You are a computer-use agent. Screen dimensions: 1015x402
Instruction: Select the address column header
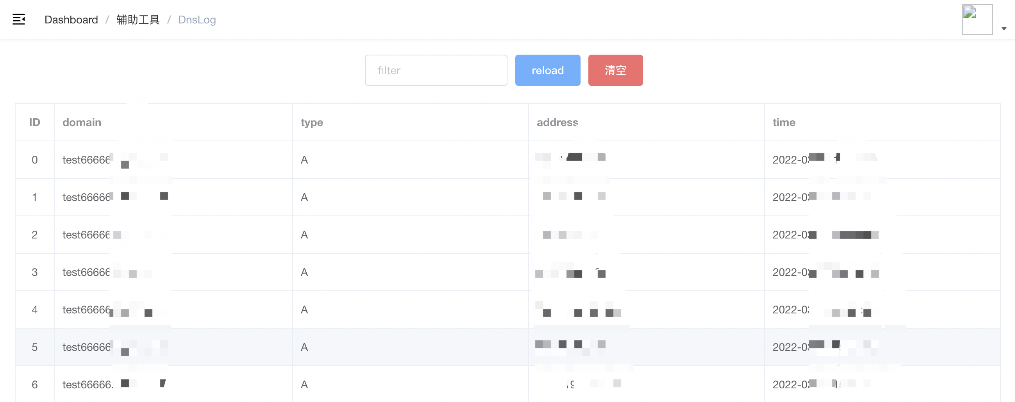click(647, 123)
